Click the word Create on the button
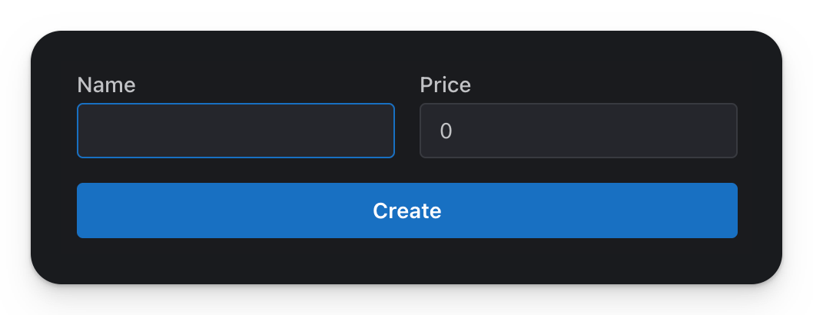Screen dimensions: 813x315 (x=406, y=211)
